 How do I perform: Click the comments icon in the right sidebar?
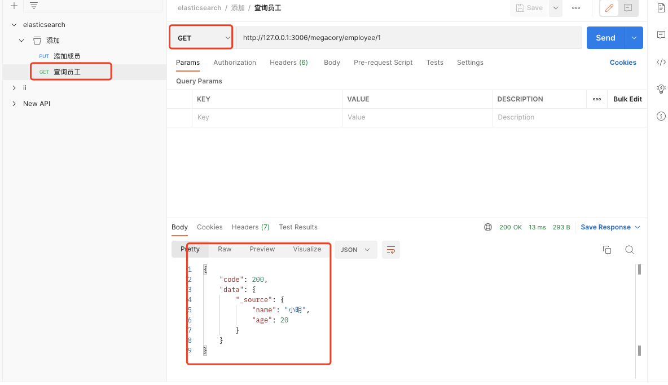click(661, 35)
